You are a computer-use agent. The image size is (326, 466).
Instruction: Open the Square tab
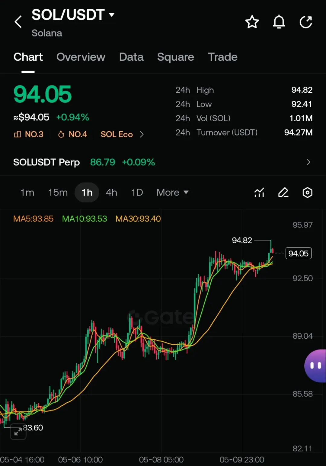click(x=176, y=57)
